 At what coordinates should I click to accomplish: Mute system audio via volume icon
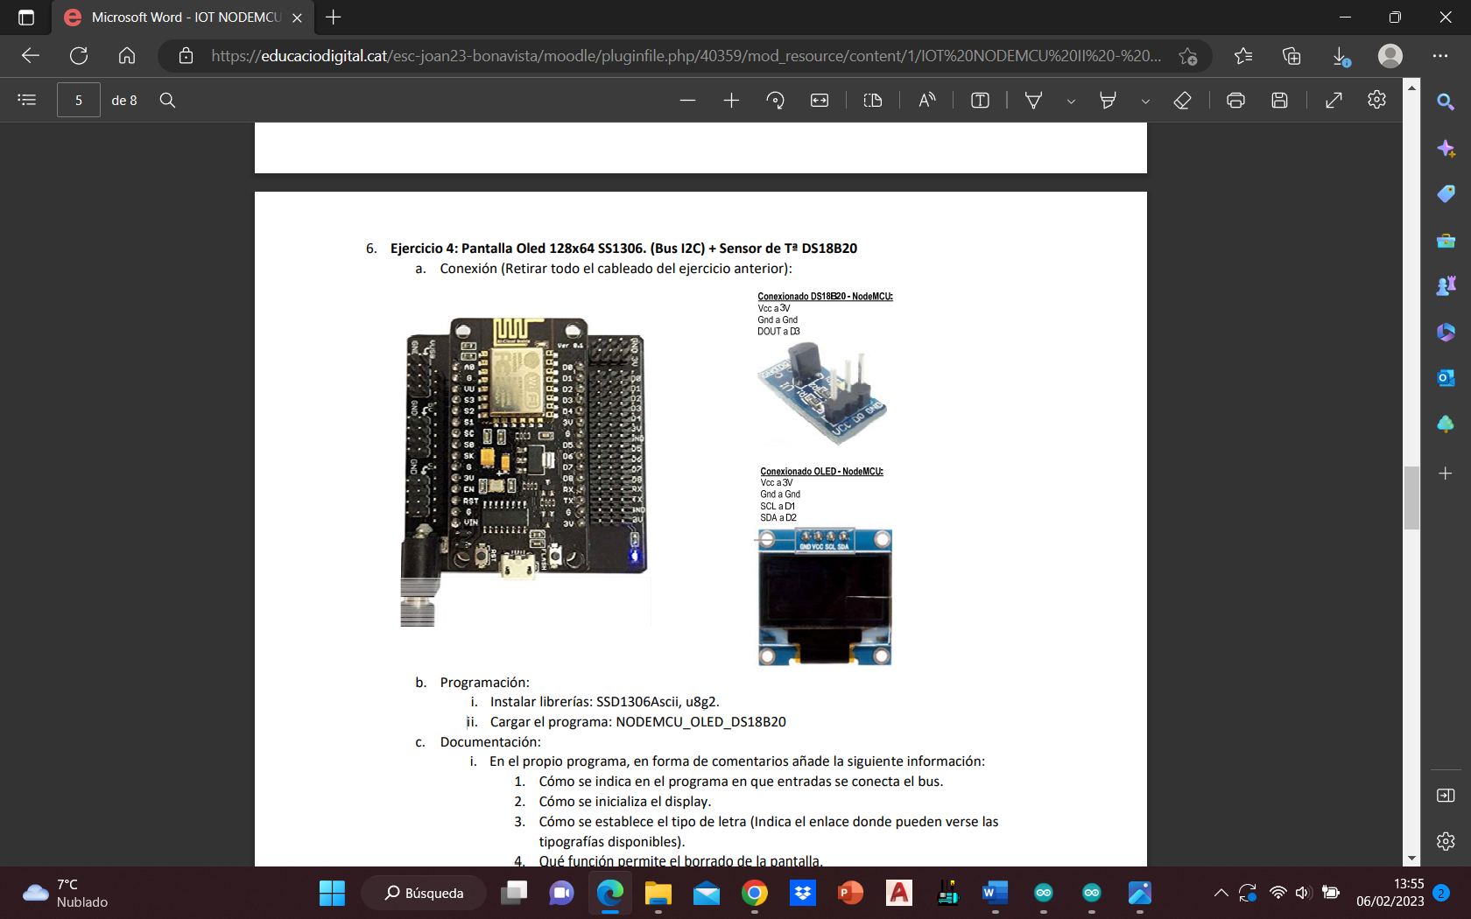coord(1303,893)
